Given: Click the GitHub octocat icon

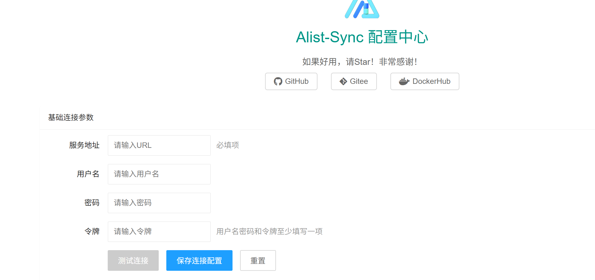Looking at the screenshot, I should click(x=278, y=81).
